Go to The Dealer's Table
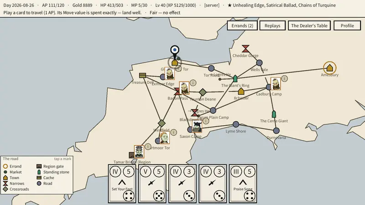The height and width of the screenshot is (205, 365). 309,26
